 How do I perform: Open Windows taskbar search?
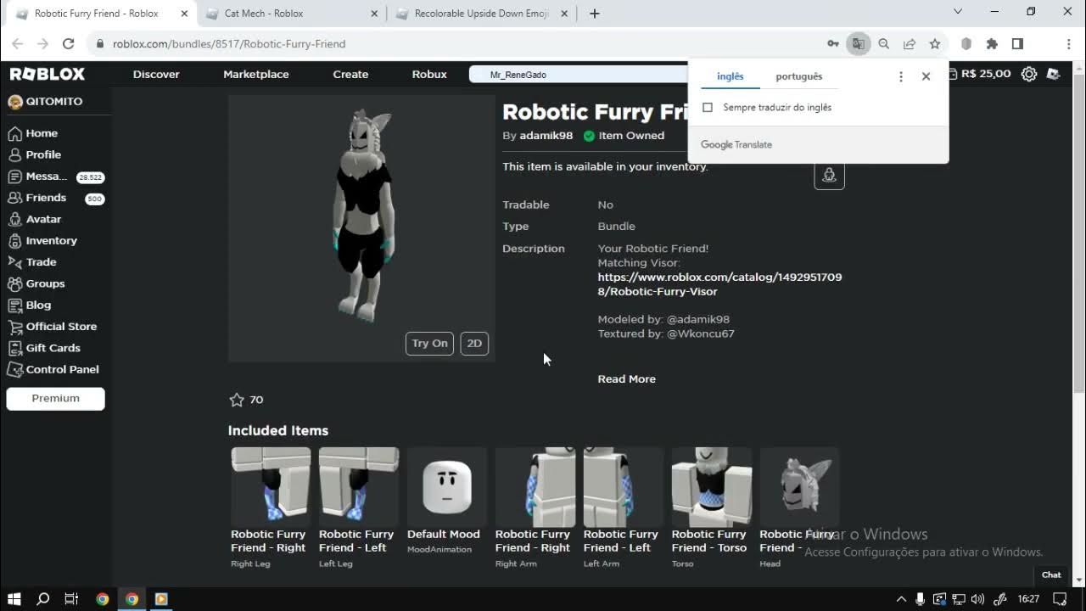[43, 599]
